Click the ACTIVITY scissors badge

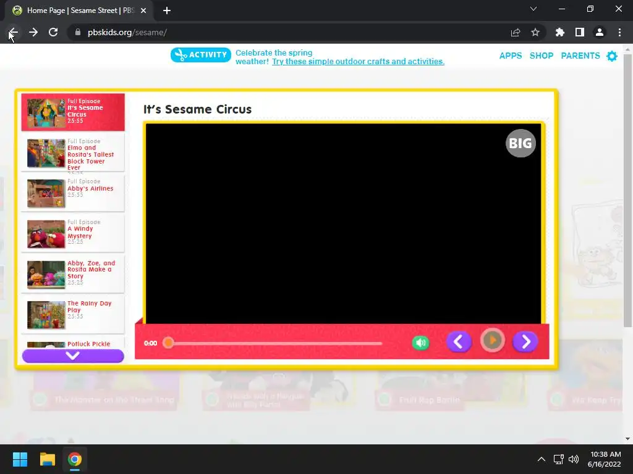[x=201, y=55]
